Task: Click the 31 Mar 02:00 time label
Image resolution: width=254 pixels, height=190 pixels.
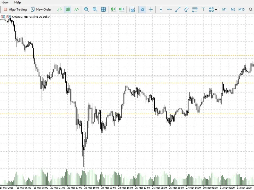Action: pos(227,188)
